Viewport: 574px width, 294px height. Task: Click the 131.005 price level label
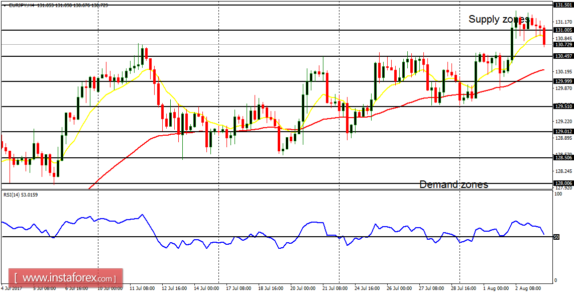click(x=563, y=30)
